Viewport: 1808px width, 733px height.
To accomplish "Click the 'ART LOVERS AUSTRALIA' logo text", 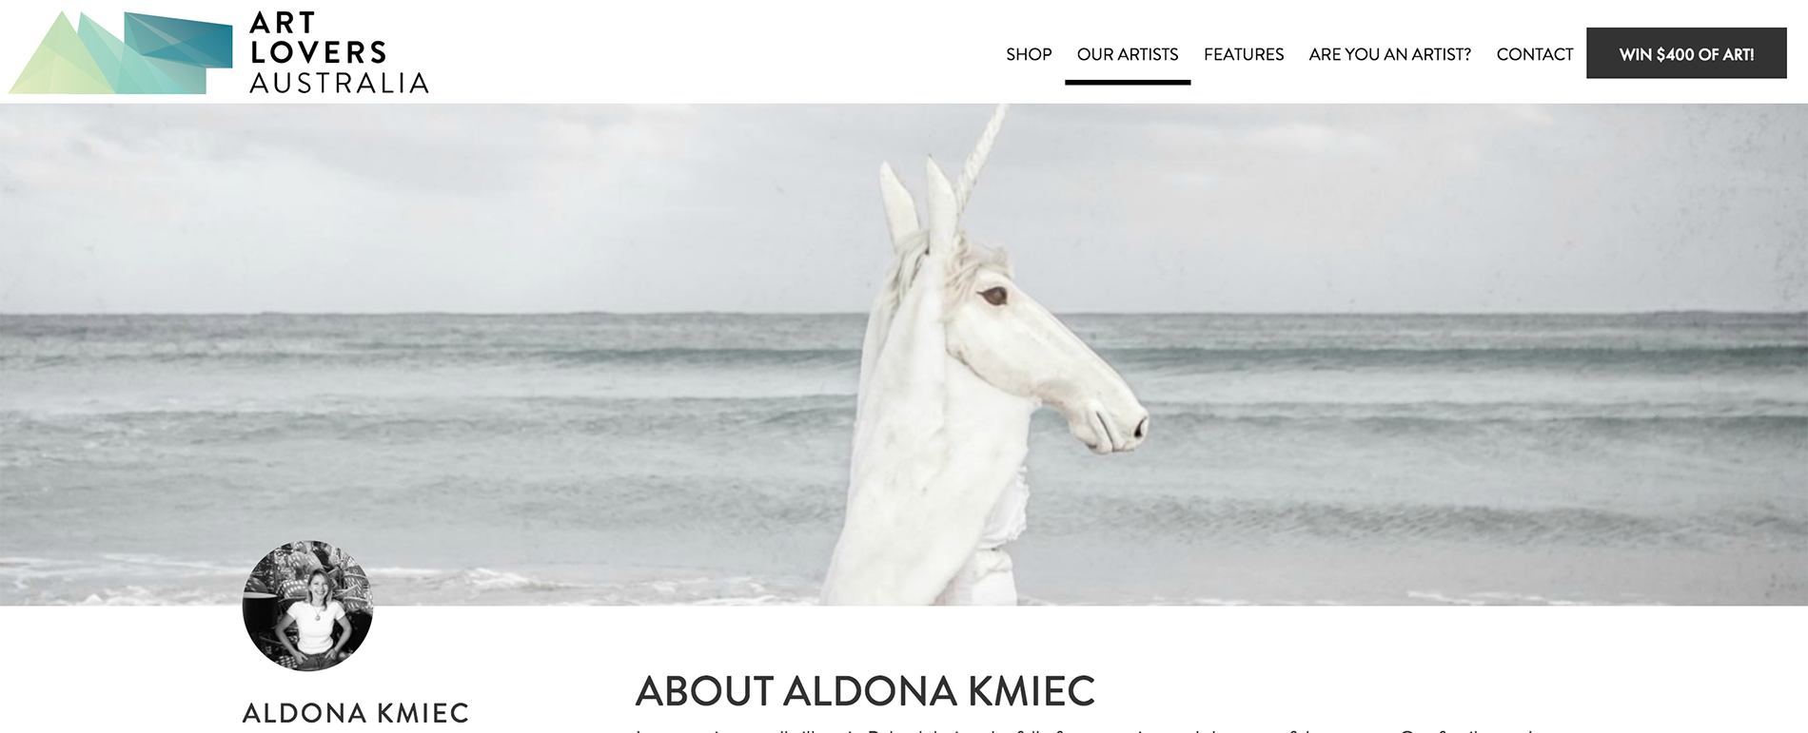I will point(339,53).
